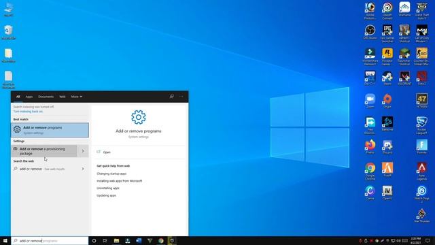Open the notification center icon
This screenshot has width=435, height=245.
[428, 240]
